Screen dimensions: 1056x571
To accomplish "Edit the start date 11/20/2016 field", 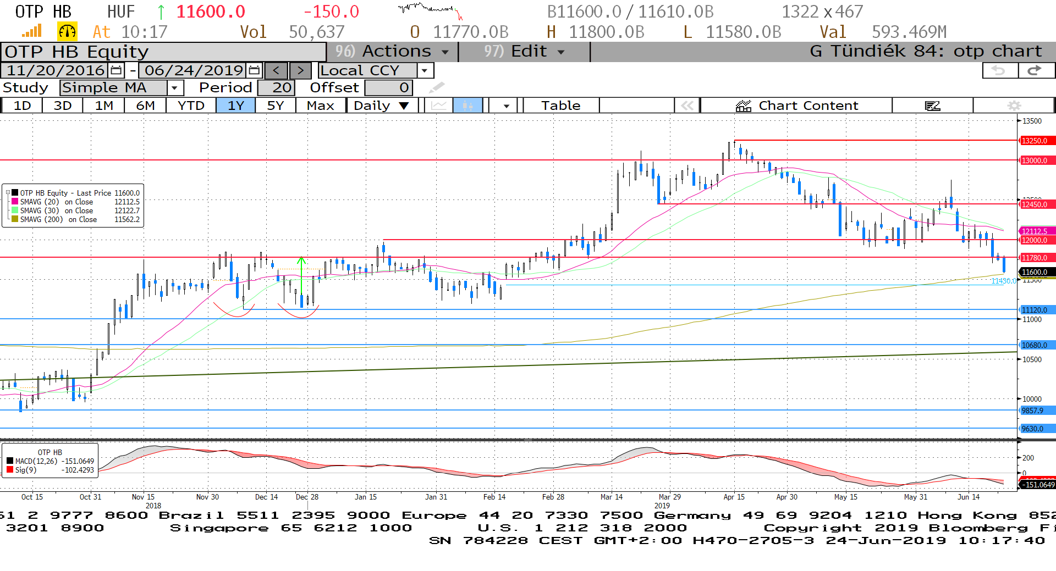I will point(56,70).
